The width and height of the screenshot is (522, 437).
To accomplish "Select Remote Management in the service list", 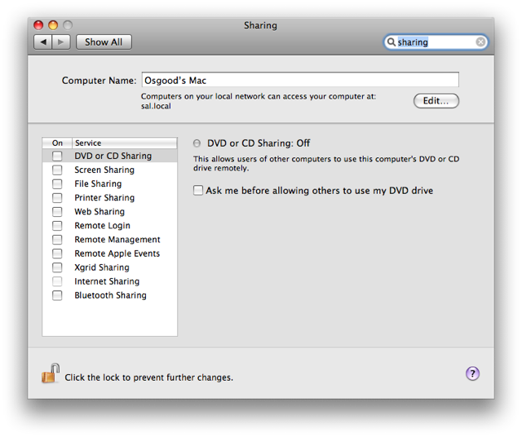I will coord(110,240).
